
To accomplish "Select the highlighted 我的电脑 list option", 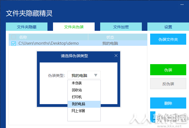I will click(x=84, y=104).
